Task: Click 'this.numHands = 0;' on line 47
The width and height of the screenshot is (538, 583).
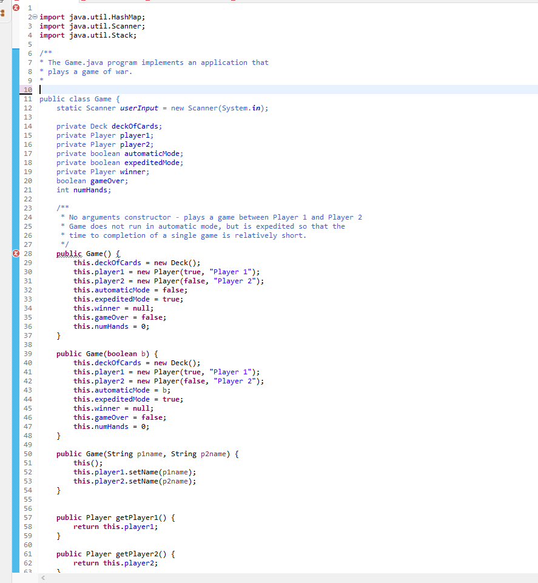Action: click(x=111, y=427)
